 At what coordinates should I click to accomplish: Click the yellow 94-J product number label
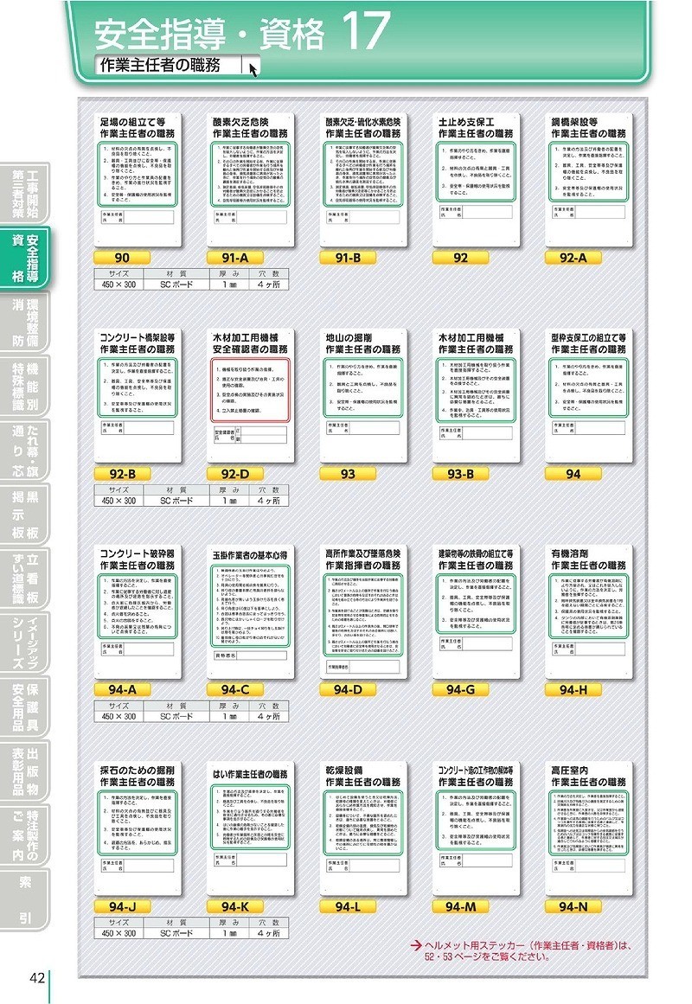coord(122,906)
